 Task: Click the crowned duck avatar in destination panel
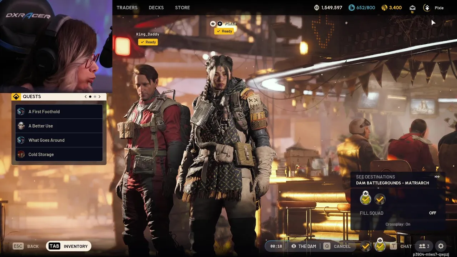coord(366,198)
